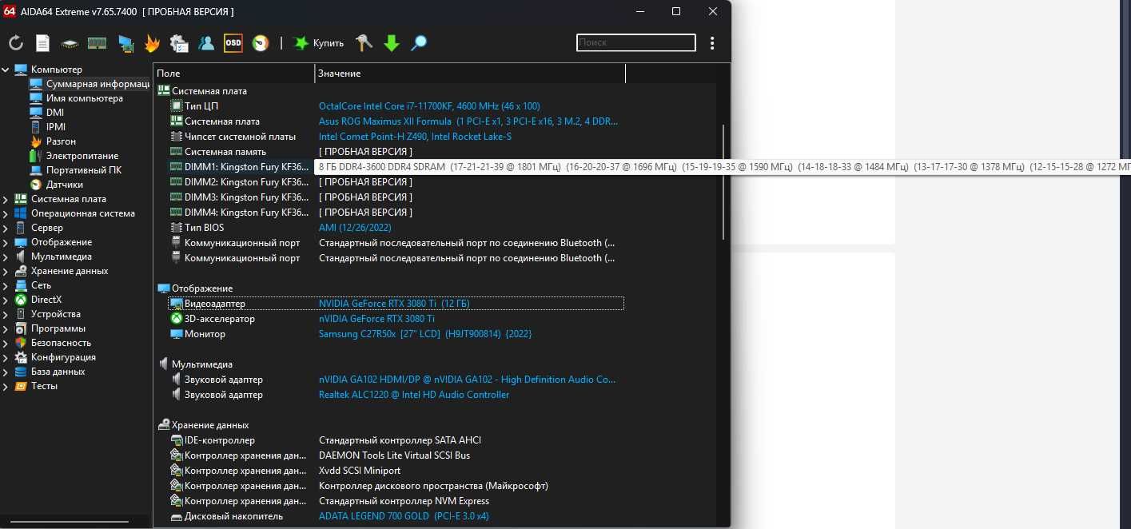Click the Значение column header
Image resolution: width=1131 pixels, height=529 pixels.
pyautogui.click(x=470, y=74)
